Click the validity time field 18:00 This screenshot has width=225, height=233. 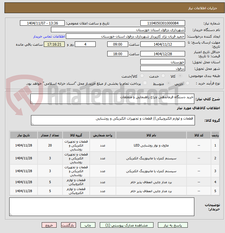pos(117,54)
